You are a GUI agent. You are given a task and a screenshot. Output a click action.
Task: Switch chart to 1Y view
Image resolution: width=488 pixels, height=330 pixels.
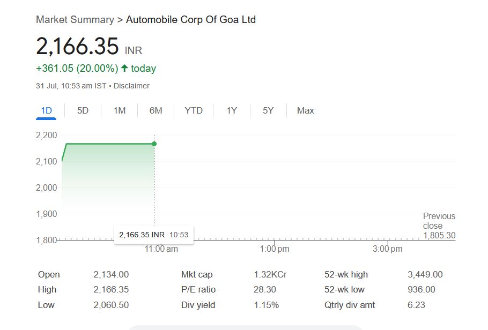231,111
